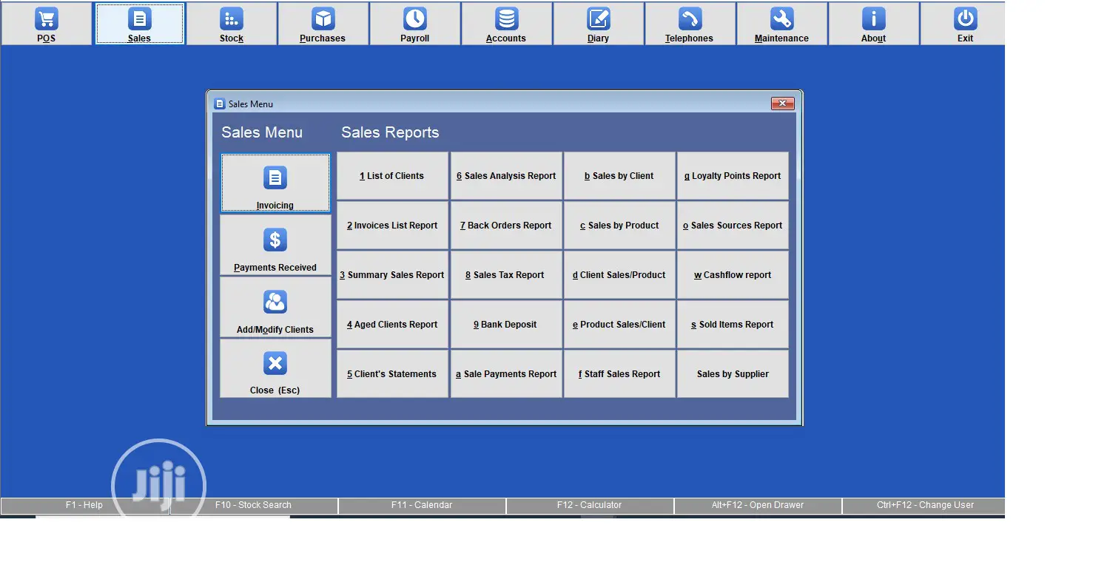Open Loyalty Points Report
1110x562 pixels.
click(733, 176)
